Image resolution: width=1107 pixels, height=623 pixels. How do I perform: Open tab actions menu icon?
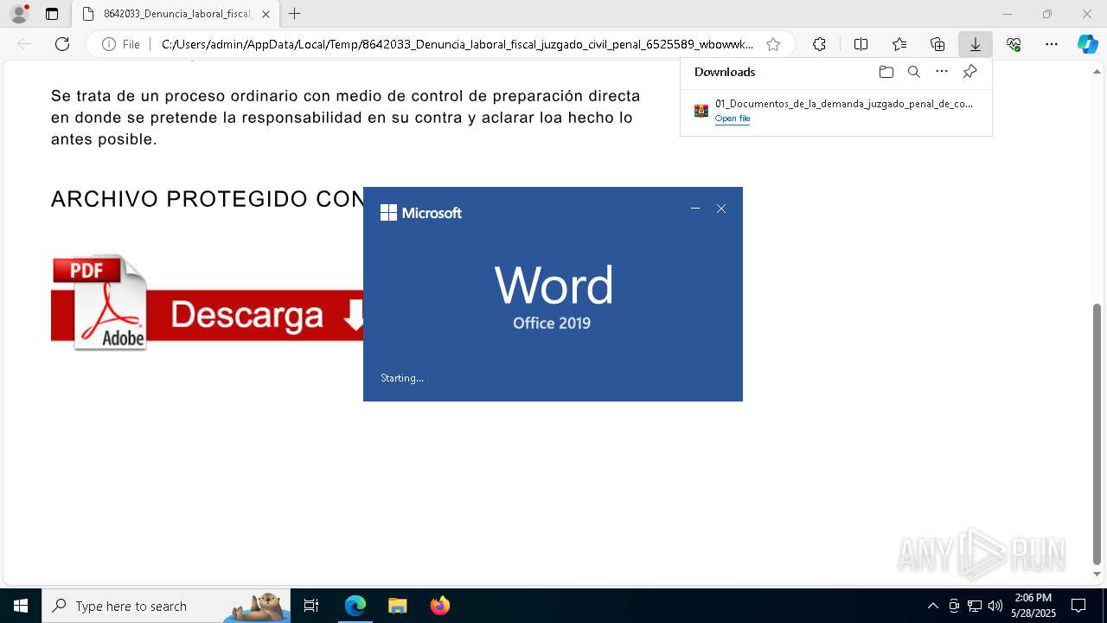(52, 14)
